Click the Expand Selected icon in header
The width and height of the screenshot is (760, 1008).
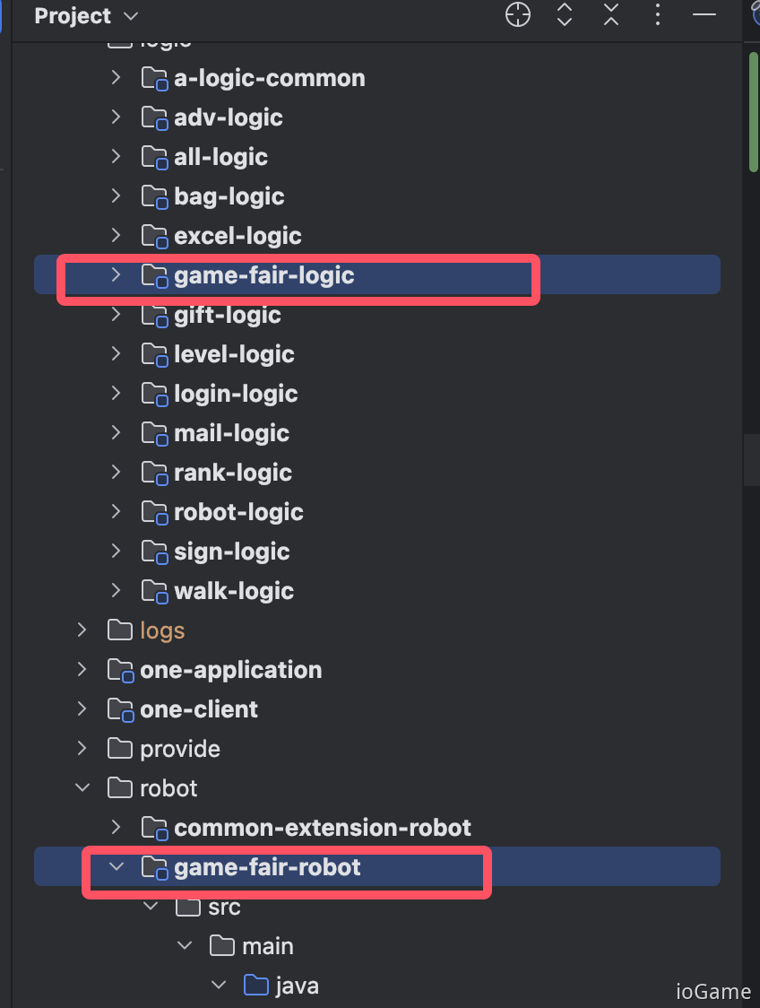[565, 15]
